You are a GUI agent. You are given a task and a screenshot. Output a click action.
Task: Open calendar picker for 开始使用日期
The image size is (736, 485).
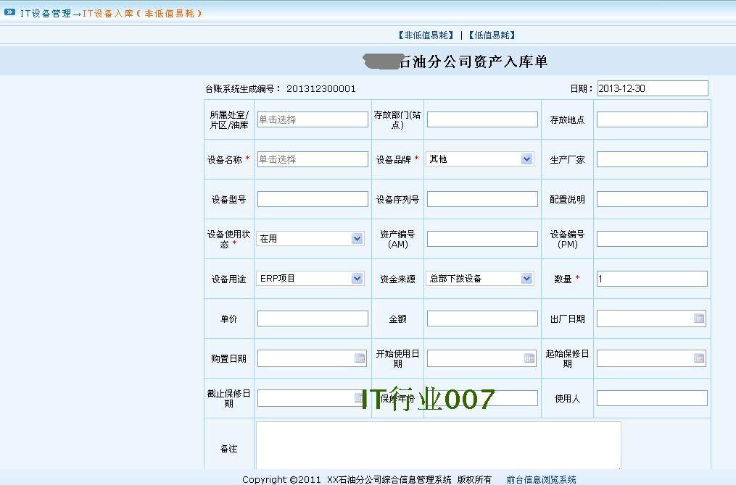click(x=529, y=358)
